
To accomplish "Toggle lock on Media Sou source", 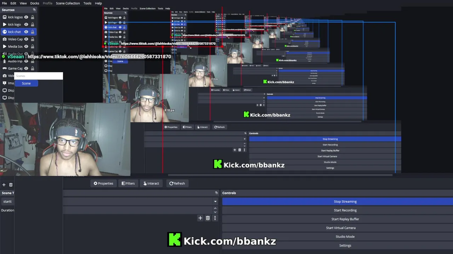I will click(33, 47).
